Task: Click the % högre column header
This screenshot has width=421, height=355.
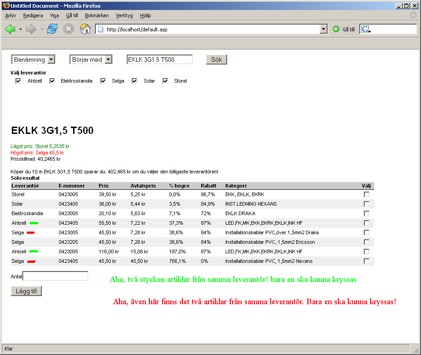Action: (x=179, y=186)
